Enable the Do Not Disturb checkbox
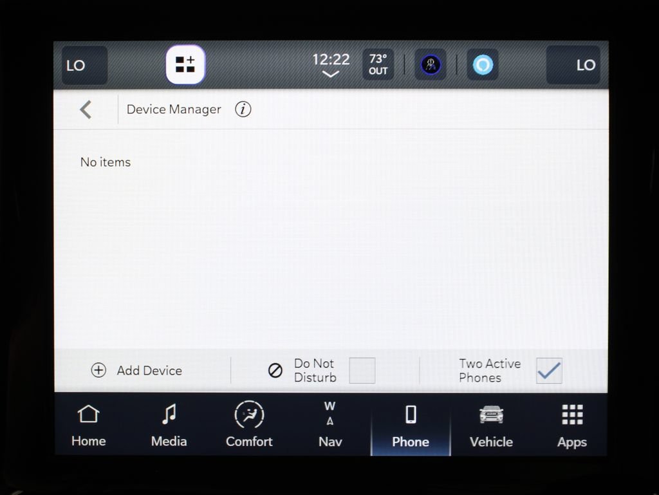The width and height of the screenshot is (659, 495). [x=362, y=370]
